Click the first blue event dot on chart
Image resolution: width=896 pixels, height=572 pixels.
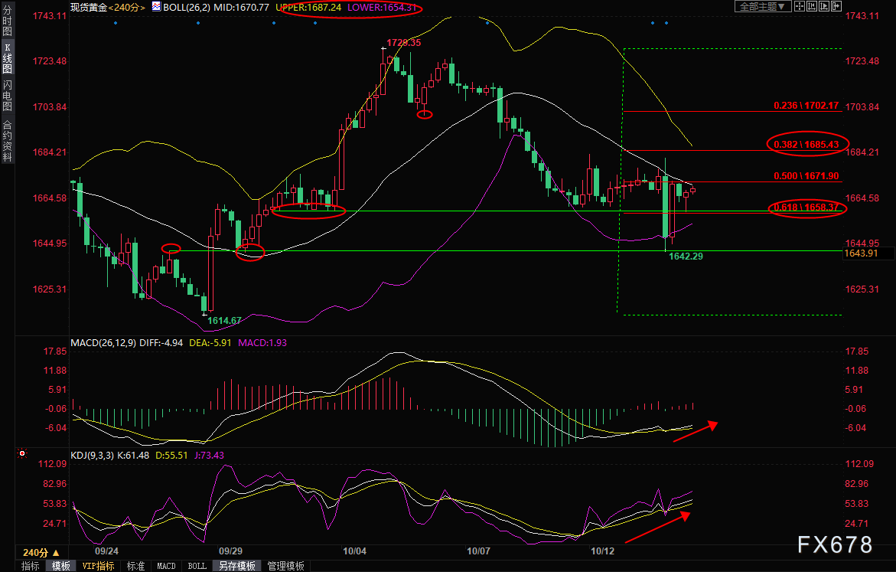point(116,23)
